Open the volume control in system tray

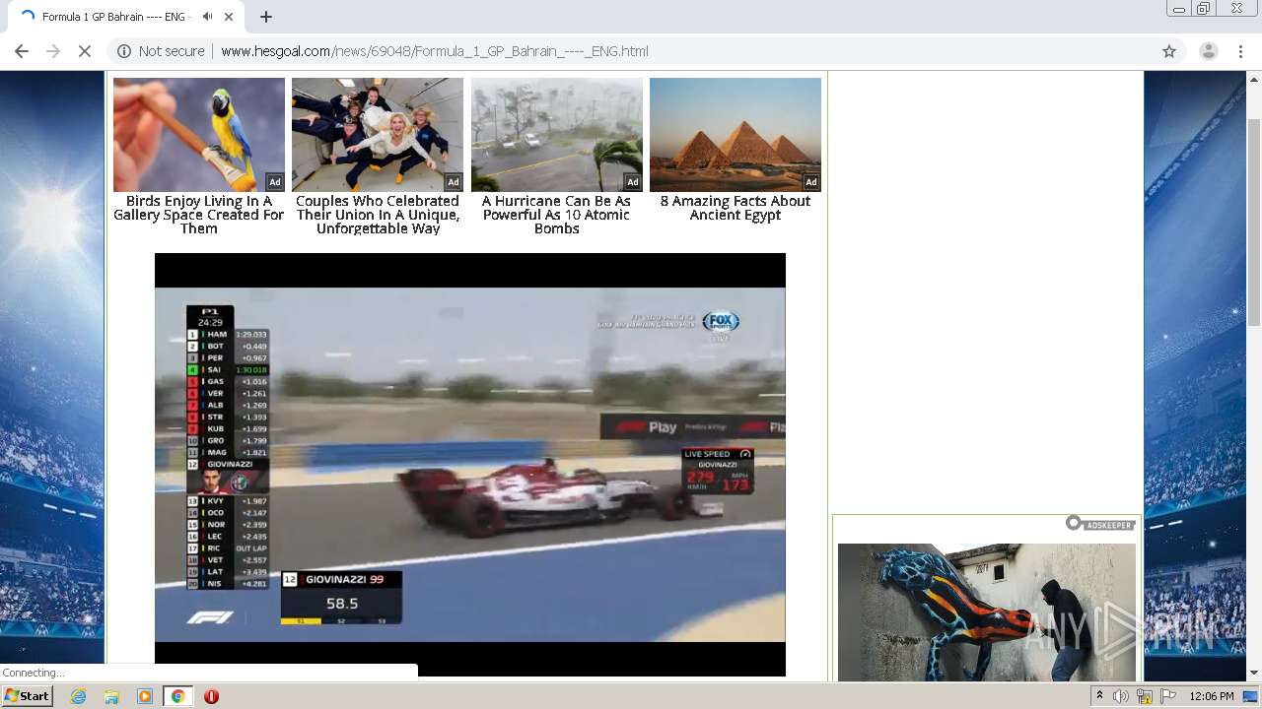1121,696
